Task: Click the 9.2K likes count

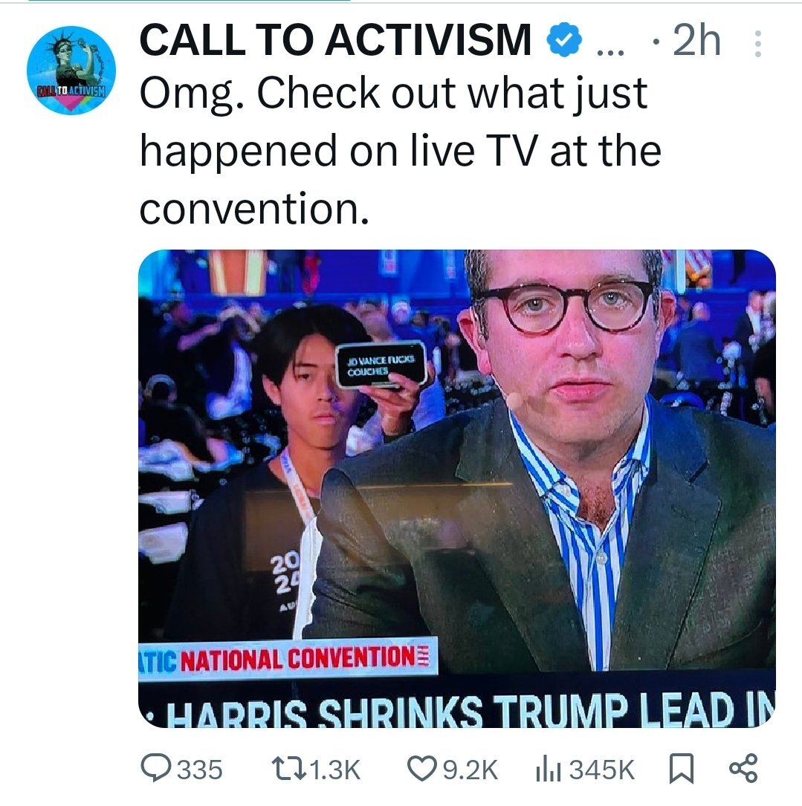Action: coord(470,770)
